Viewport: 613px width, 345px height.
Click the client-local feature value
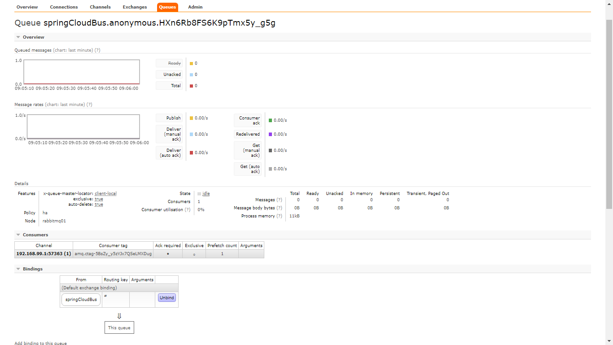pyautogui.click(x=105, y=194)
